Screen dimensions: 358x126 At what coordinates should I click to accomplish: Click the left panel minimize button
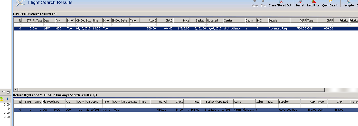click(4, 92)
